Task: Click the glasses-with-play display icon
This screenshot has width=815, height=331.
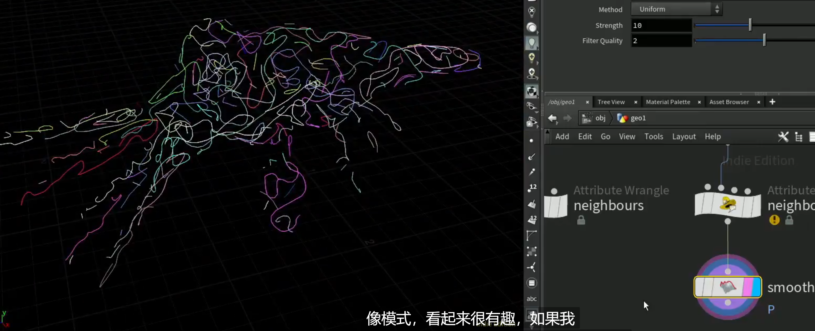Action: 532,122
